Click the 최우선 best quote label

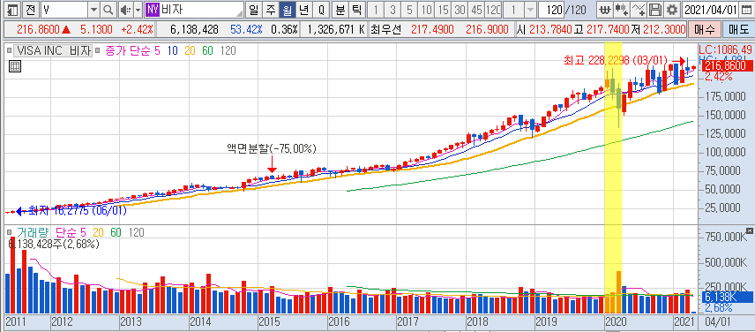(x=385, y=29)
